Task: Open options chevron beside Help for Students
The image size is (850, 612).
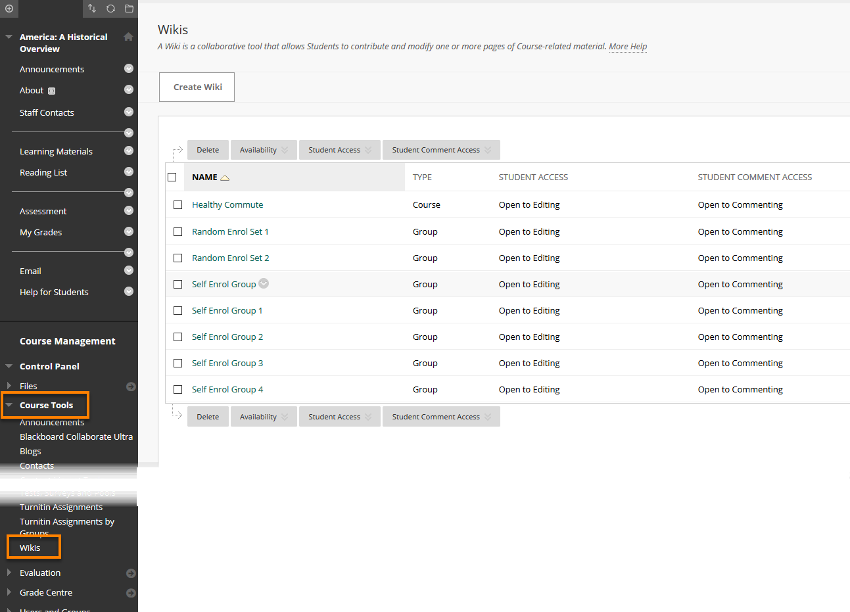Action: pos(129,291)
